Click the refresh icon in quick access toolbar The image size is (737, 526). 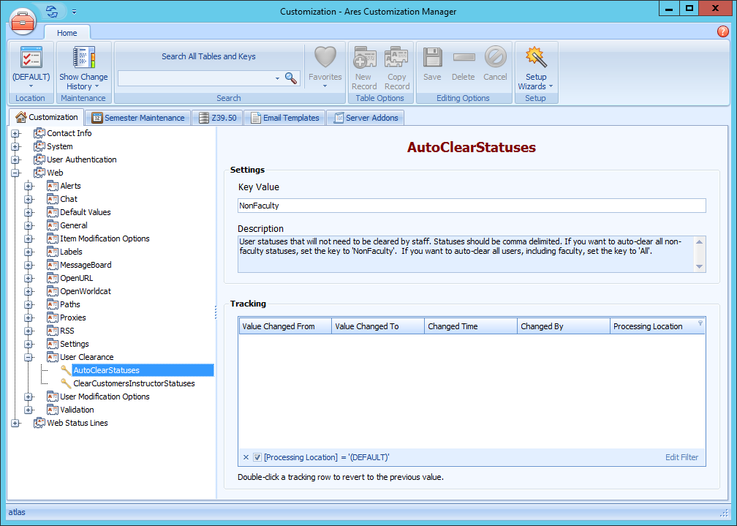pyautogui.click(x=50, y=11)
